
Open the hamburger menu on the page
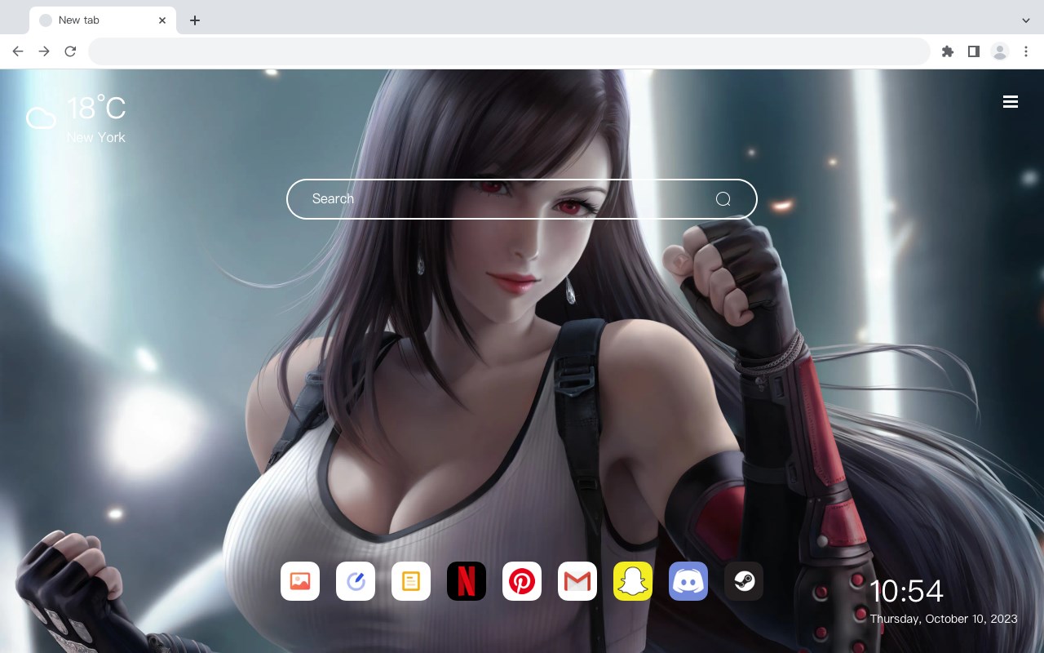click(x=1011, y=102)
